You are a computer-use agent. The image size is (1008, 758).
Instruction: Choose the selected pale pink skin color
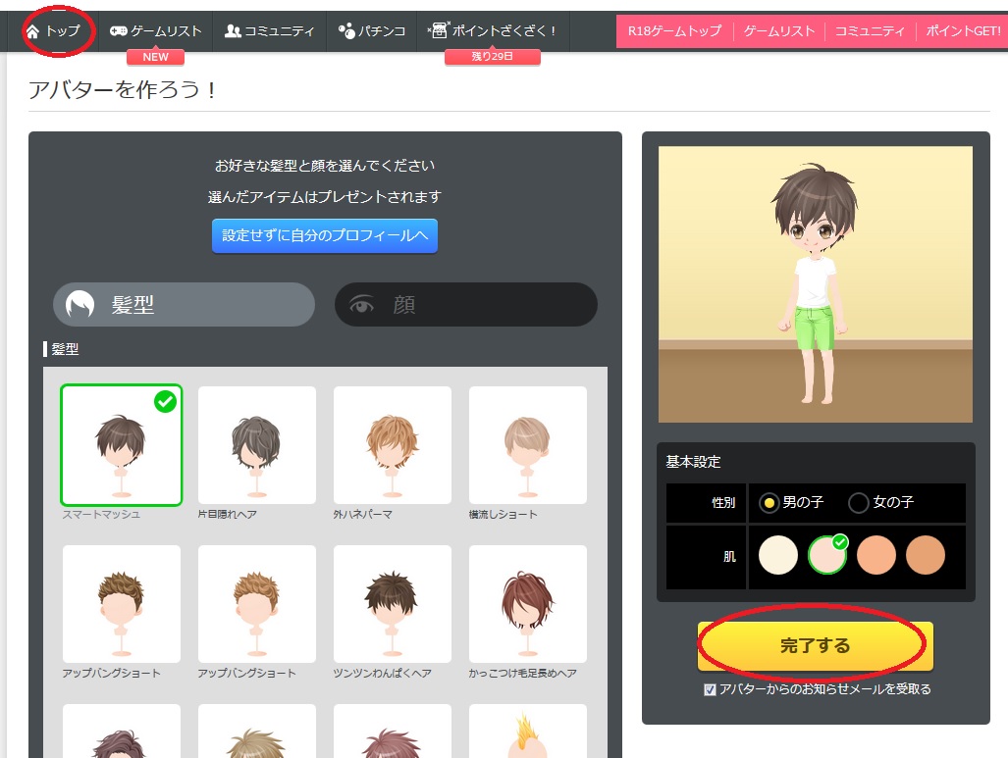coord(827,555)
